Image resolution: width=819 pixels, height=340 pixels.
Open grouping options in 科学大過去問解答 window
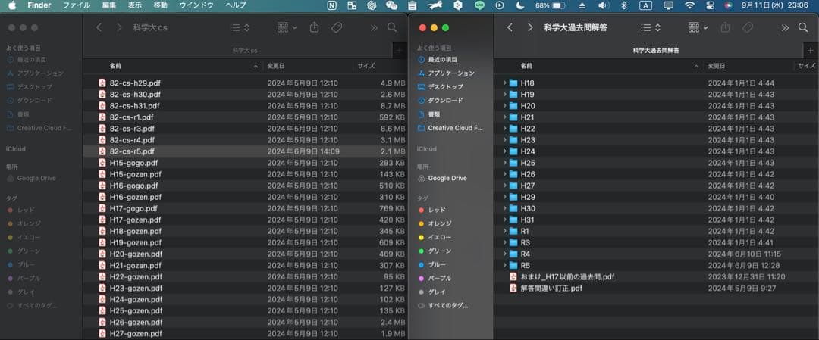pyautogui.click(x=698, y=27)
